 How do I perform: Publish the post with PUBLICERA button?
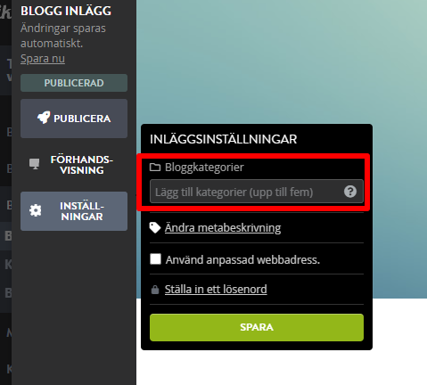click(74, 119)
